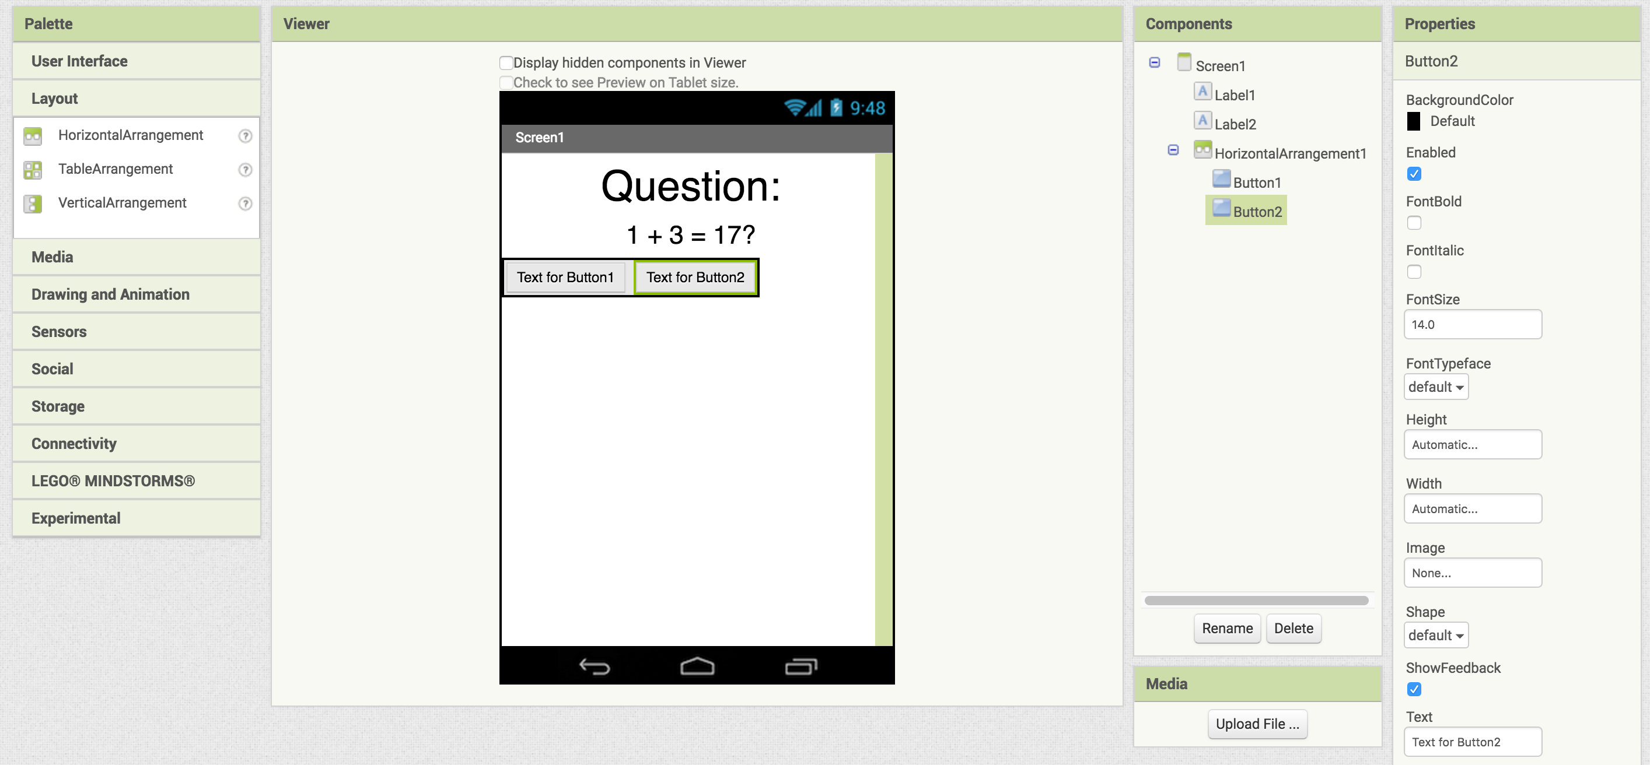The height and width of the screenshot is (765, 1650).
Task: Click the Rename button
Action: click(1226, 628)
